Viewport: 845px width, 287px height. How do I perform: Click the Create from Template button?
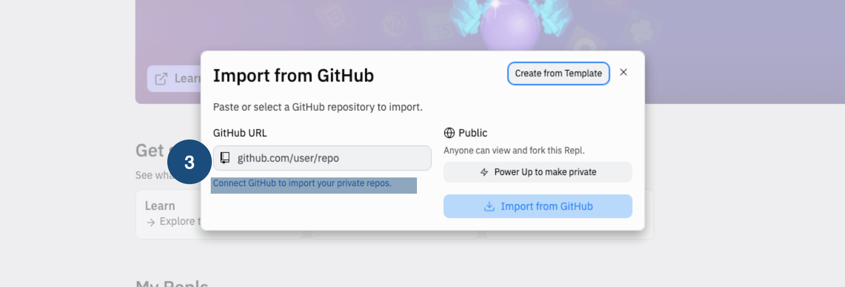tap(558, 74)
